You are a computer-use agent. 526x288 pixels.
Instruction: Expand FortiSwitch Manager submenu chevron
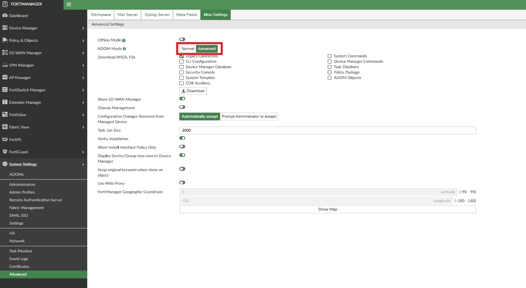[x=83, y=90]
